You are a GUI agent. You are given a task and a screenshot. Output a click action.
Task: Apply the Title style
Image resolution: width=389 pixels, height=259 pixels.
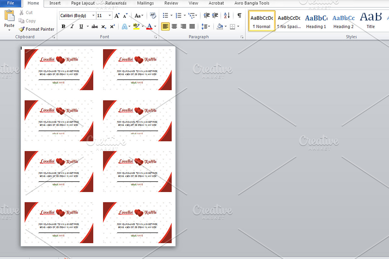(x=371, y=21)
